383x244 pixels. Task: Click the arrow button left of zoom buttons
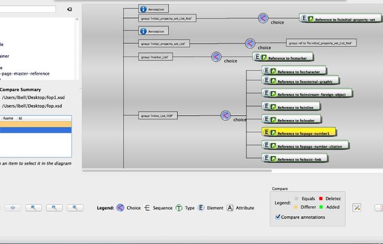[12, 207]
